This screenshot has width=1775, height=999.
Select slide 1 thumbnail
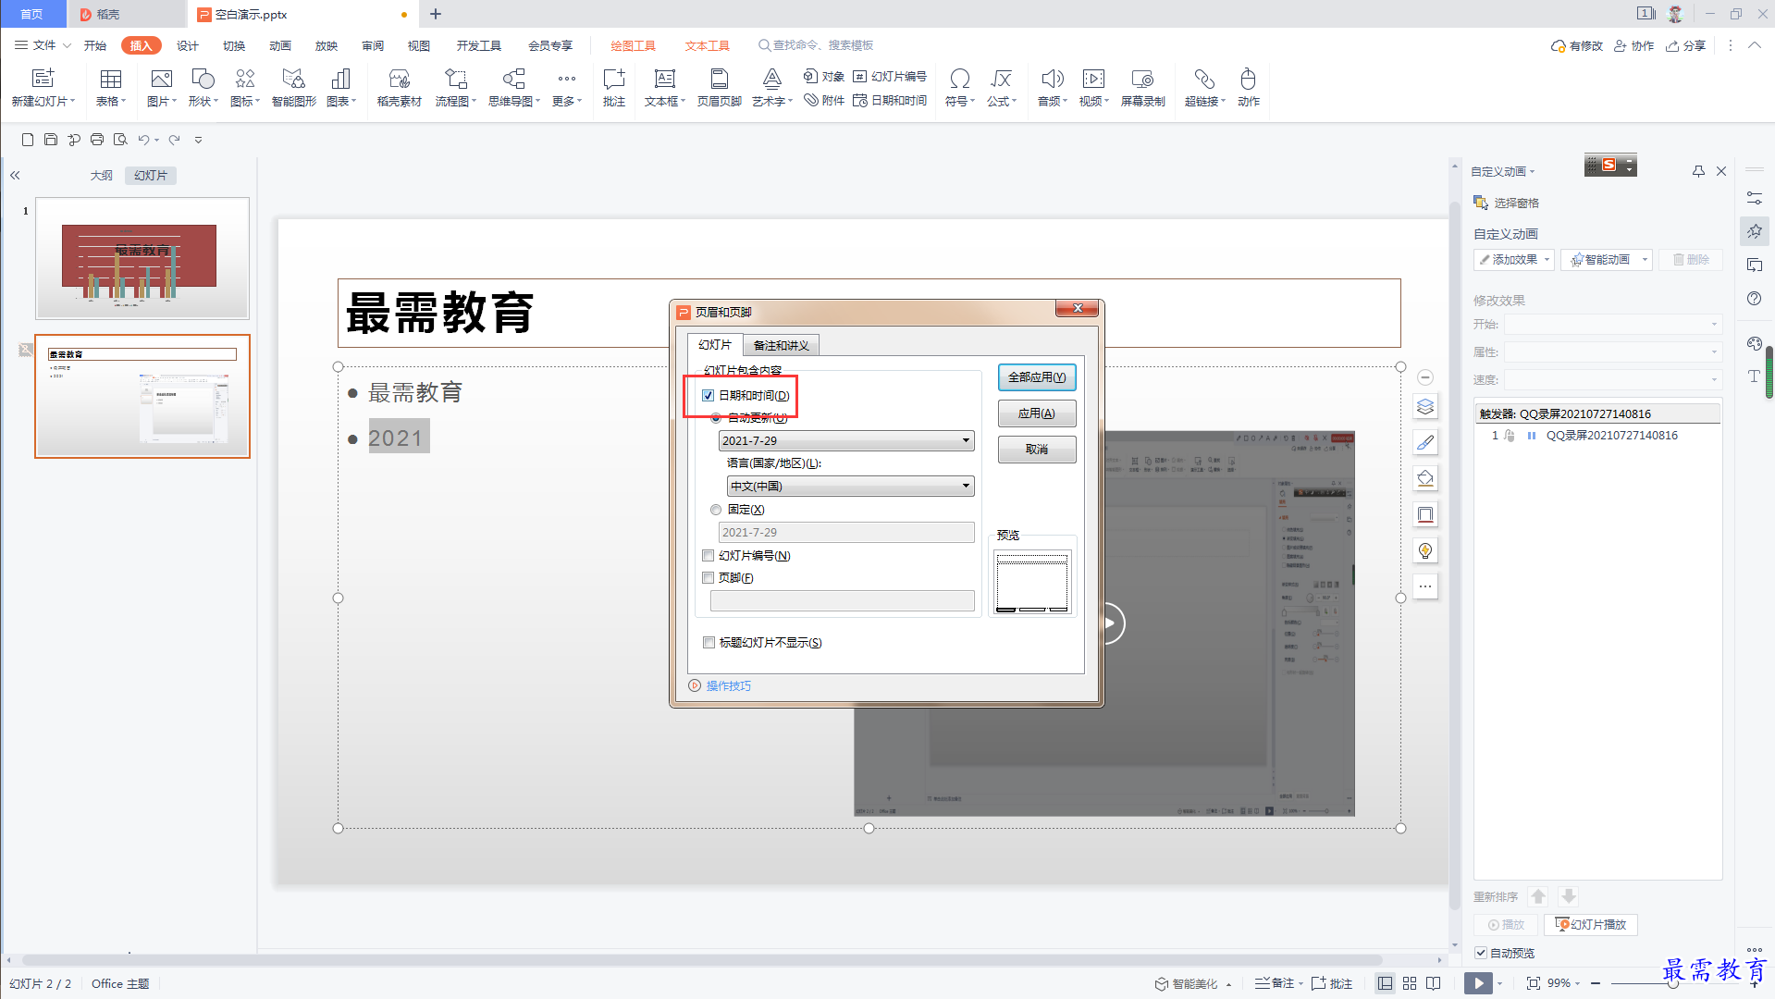click(142, 258)
